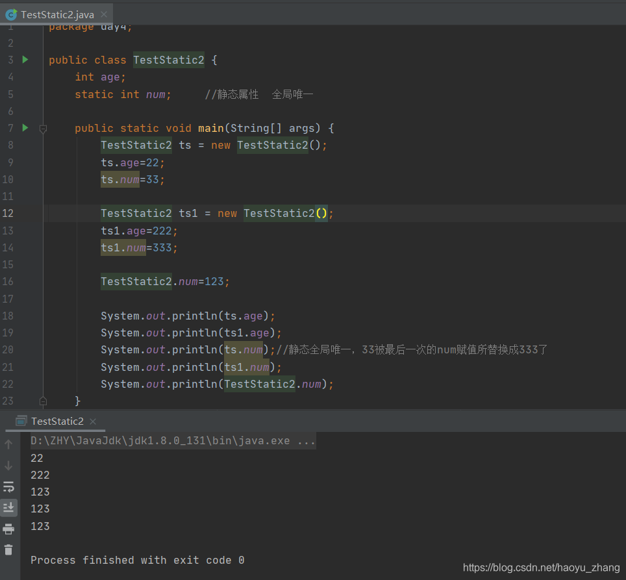Click the main method signature on line 7
The image size is (626, 580).
(x=205, y=129)
